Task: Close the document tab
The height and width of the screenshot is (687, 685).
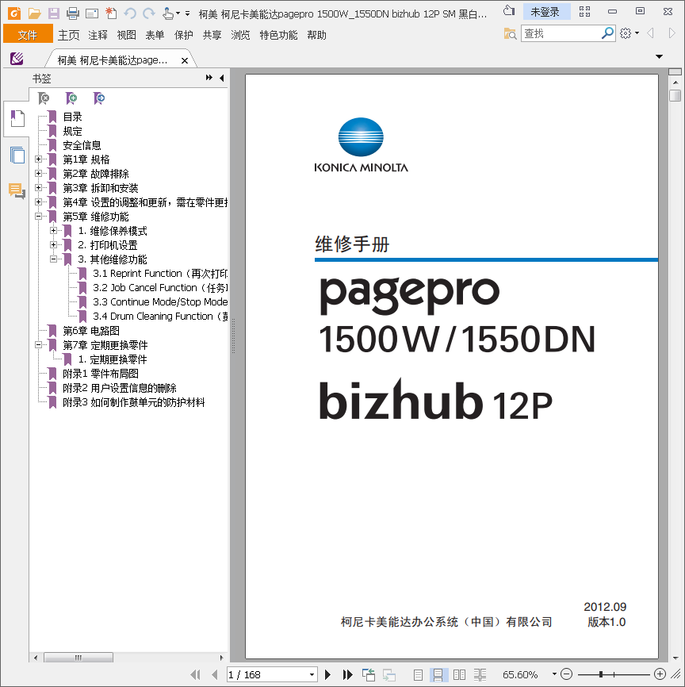Action: pos(185,60)
